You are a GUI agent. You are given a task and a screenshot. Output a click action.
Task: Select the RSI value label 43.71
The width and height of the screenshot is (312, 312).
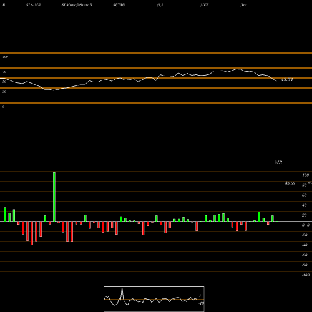click(287, 80)
